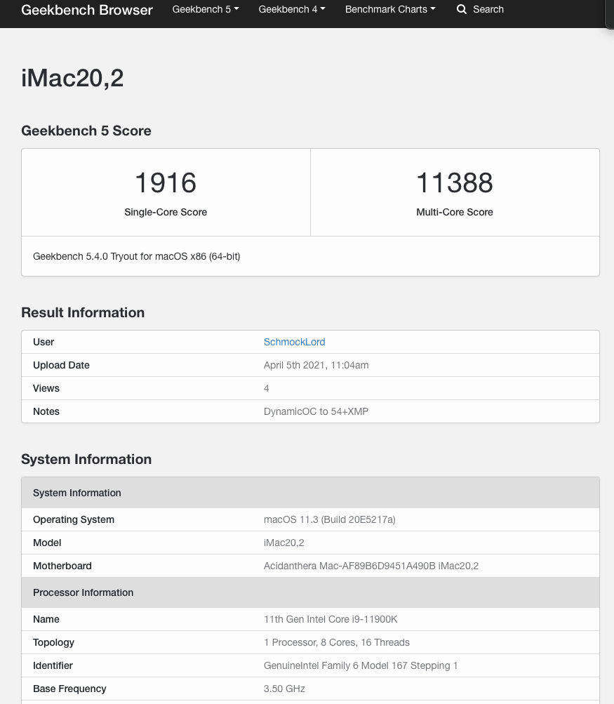614x704 pixels.
Task: Click the GenuineIntel Family 6 identifier
Action: pos(361,665)
